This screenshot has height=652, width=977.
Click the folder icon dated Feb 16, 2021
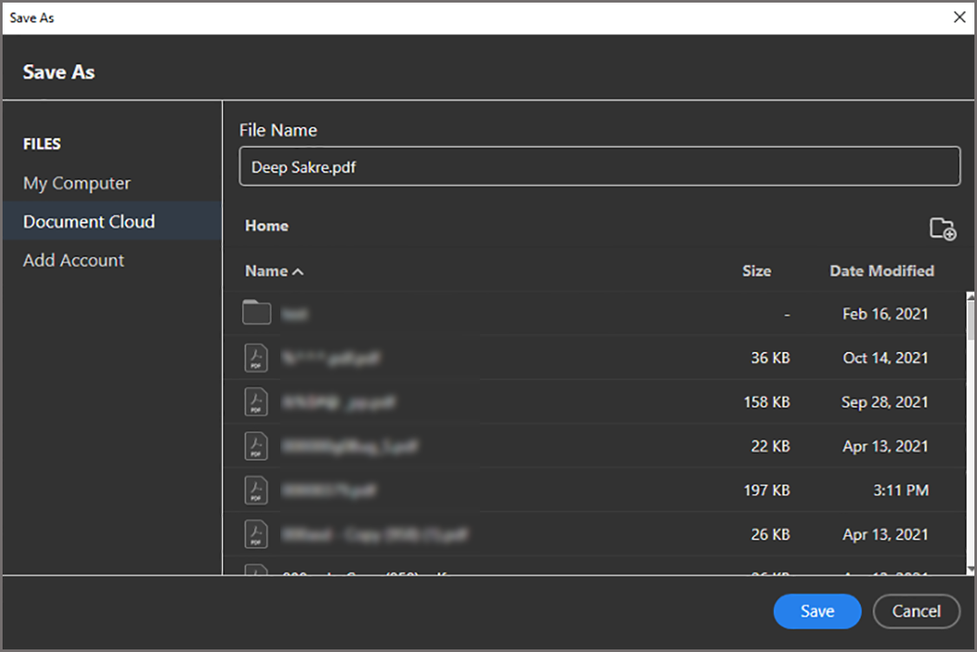(257, 313)
